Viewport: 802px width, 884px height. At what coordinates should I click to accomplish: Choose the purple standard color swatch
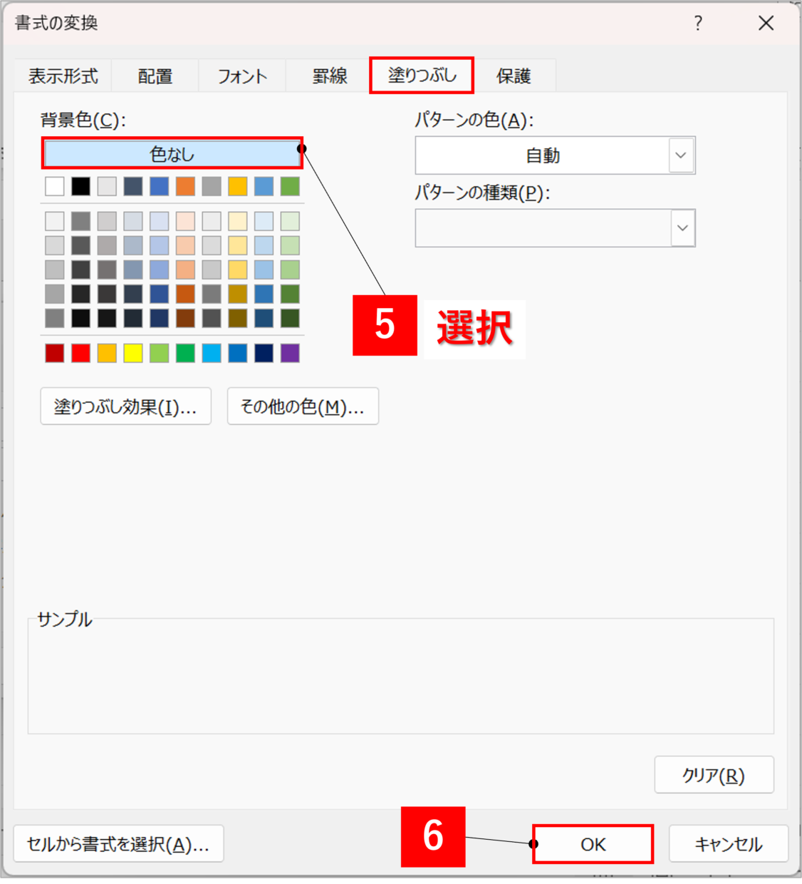pos(290,353)
